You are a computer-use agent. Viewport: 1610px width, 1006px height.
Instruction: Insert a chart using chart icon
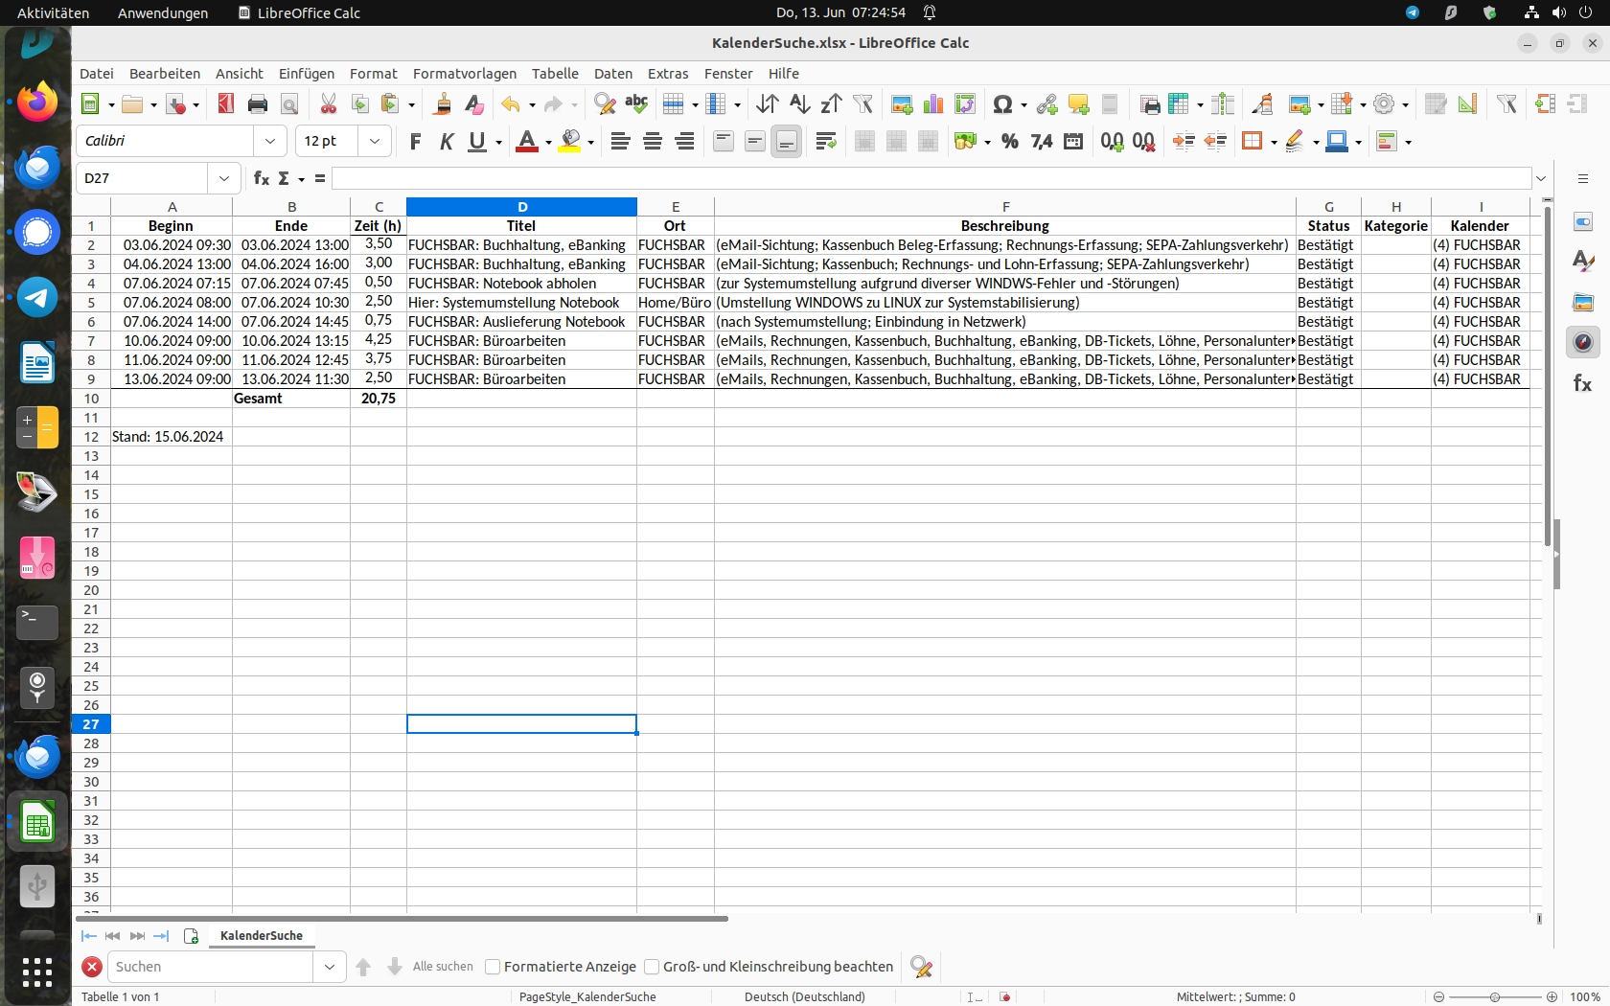[932, 104]
